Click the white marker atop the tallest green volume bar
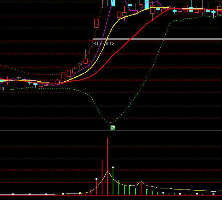This screenshot has width=222, height=200. [113, 167]
